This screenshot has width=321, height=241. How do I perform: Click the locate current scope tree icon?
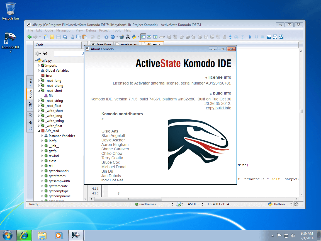point(45,54)
